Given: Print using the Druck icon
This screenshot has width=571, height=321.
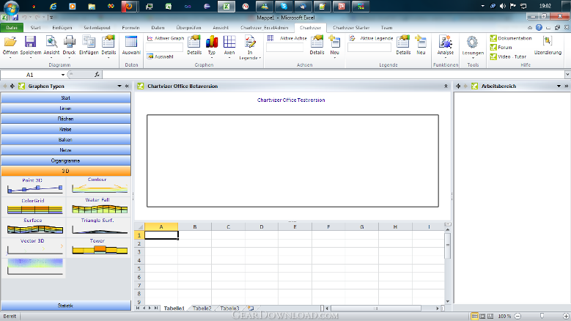Looking at the screenshot, I should (69, 45).
